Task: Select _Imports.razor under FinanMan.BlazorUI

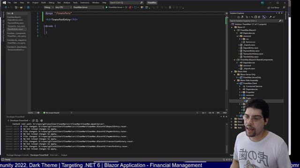Action: (x=249, y=45)
